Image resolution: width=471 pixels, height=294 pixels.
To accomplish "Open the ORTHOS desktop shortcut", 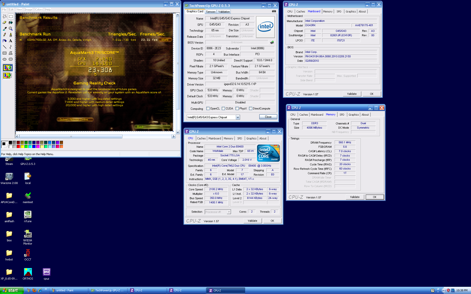I will [x=28, y=274].
